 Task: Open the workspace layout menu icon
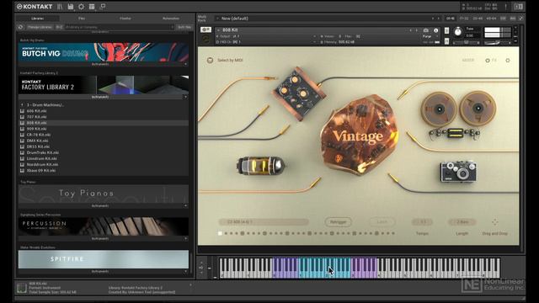(x=92, y=7)
